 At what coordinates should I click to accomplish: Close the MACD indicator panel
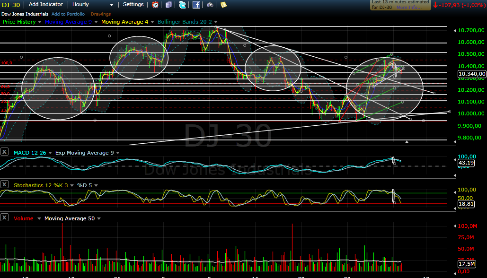[x=4, y=152]
